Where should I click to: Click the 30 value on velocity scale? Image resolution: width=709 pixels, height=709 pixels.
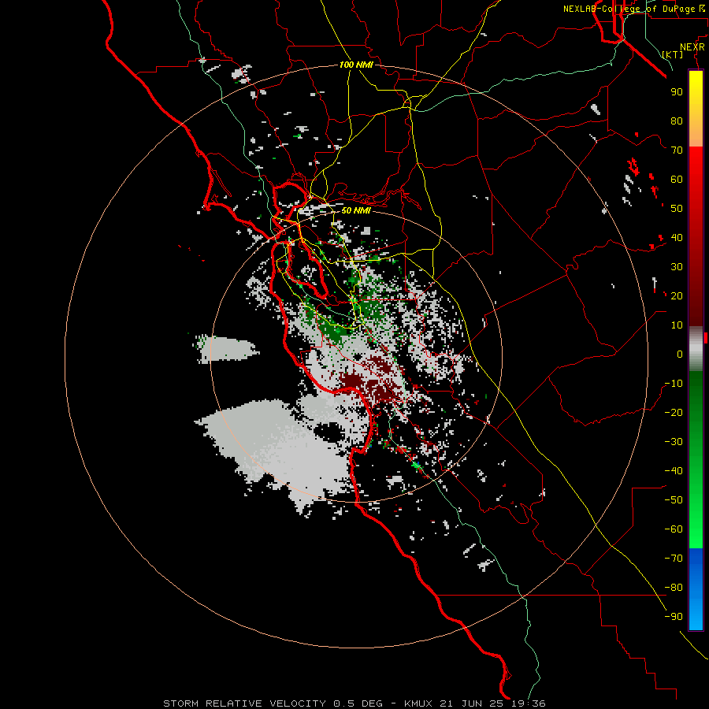click(677, 267)
